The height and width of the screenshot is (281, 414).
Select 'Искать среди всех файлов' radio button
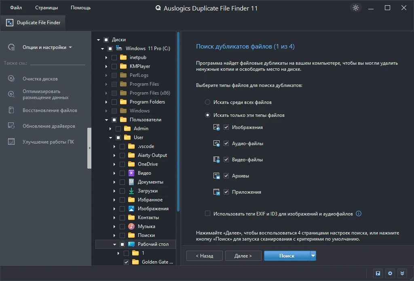pos(207,102)
